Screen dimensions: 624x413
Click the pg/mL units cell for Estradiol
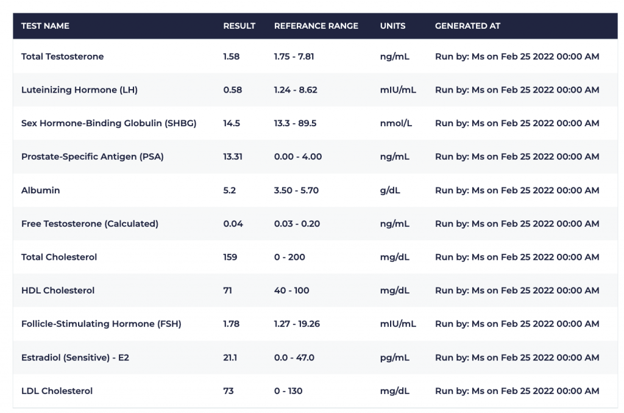[394, 357]
